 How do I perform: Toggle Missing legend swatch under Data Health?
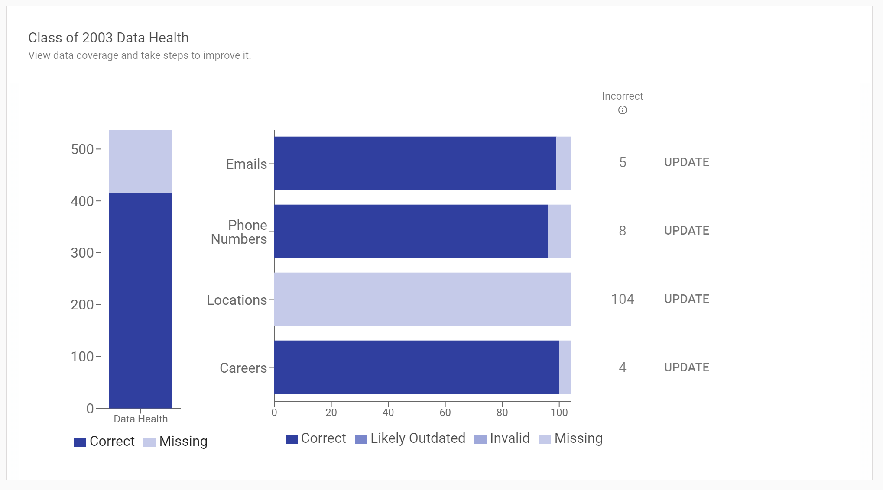tap(149, 442)
